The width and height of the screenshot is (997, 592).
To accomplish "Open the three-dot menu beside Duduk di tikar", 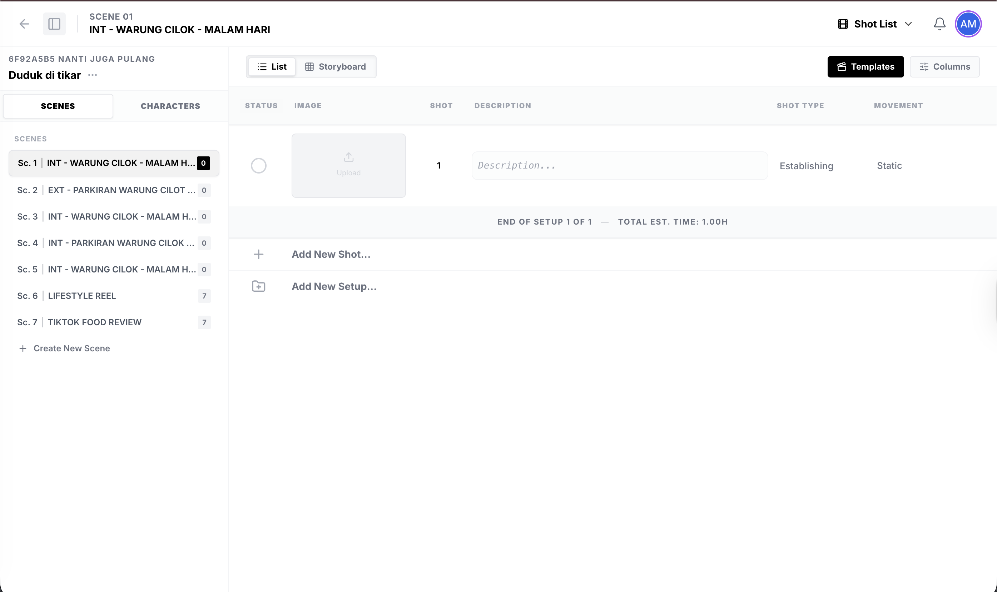I will point(93,75).
